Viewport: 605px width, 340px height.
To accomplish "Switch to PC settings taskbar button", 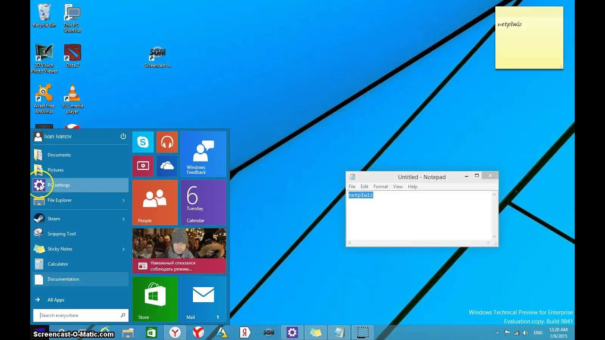I will (x=292, y=332).
